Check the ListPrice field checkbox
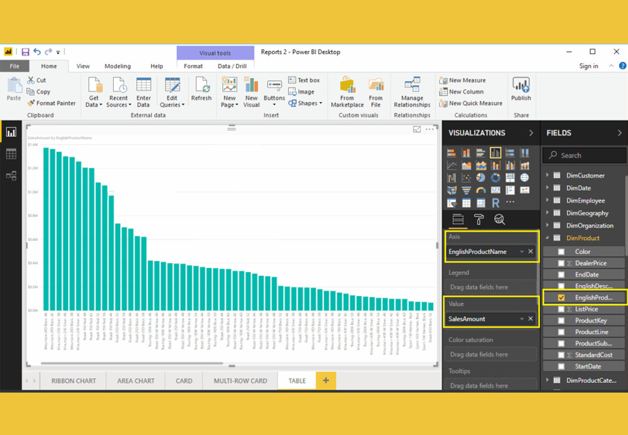 [561, 309]
